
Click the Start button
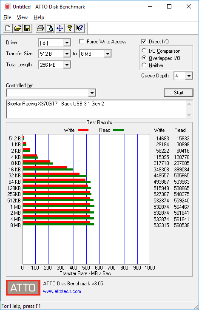coord(179,93)
